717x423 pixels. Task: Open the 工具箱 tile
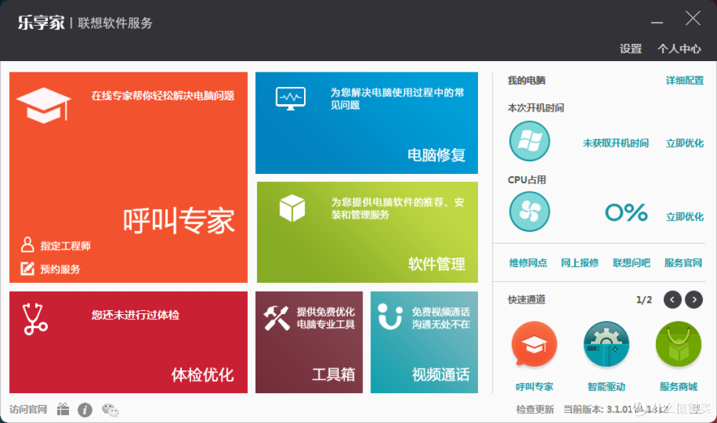click(309, 342)
